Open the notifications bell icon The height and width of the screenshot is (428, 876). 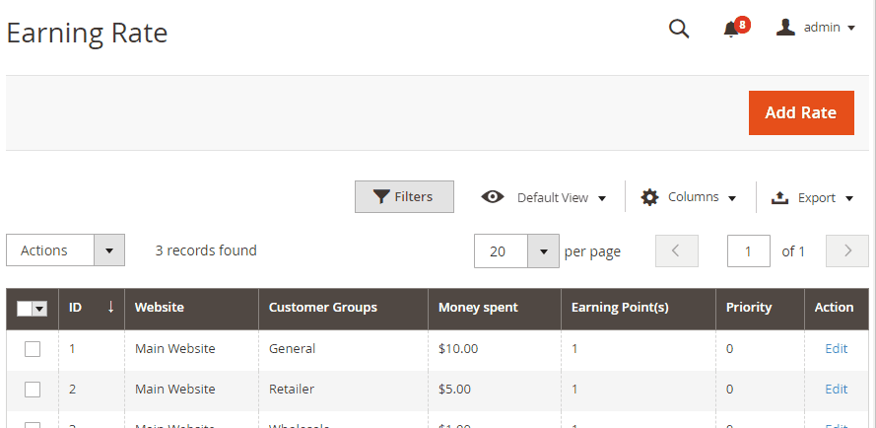tap(730, 30)
